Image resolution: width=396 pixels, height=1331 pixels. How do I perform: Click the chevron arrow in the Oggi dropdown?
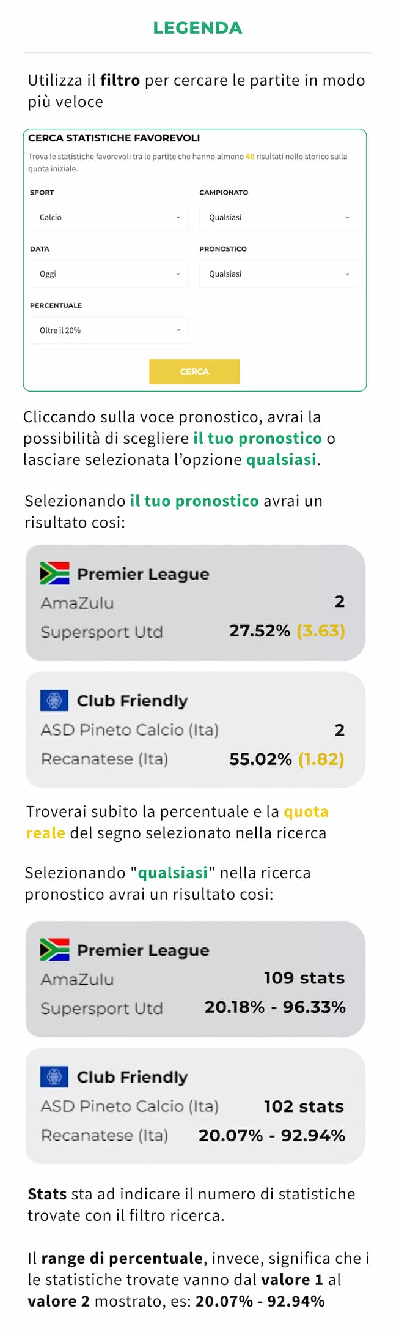[x=178, y=274]
